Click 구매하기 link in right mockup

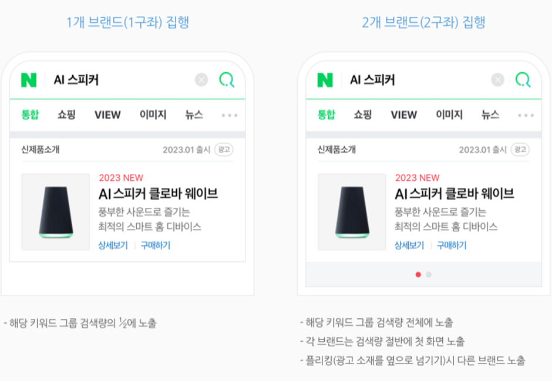tap(452, 245)
